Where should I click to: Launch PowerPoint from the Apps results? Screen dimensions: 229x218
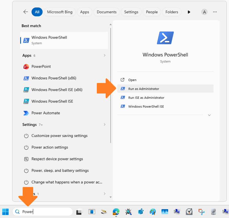44,66
